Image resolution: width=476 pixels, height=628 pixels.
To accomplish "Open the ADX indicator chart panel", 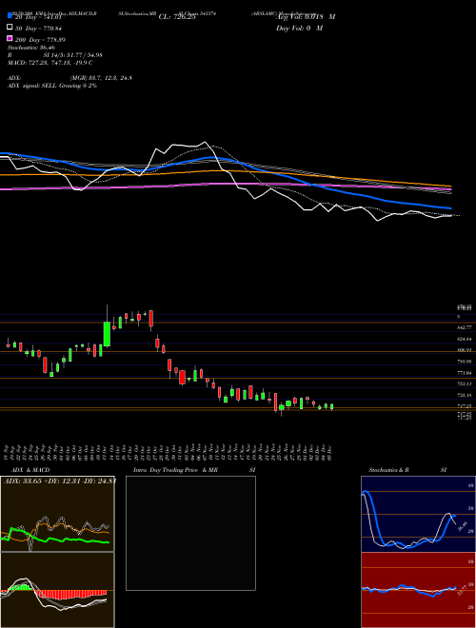I will point(57,514).
